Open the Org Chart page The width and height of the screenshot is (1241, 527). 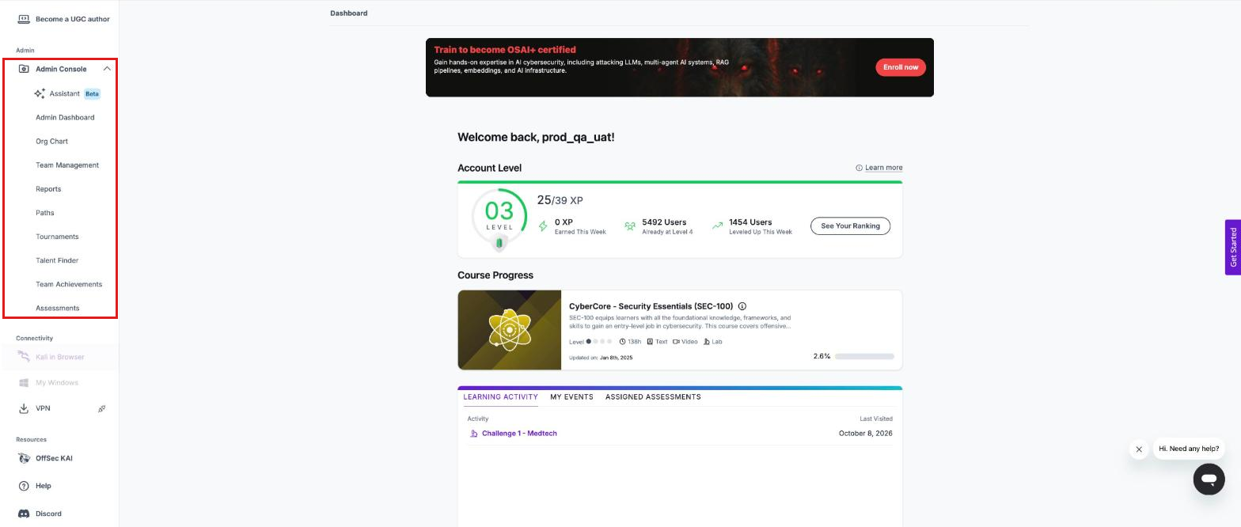pyautogui.click(x=51, y=141)
